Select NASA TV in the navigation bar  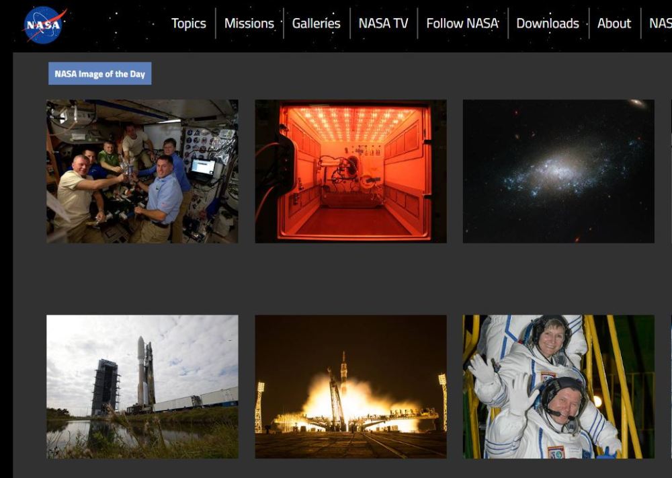(x=383, y=24)
